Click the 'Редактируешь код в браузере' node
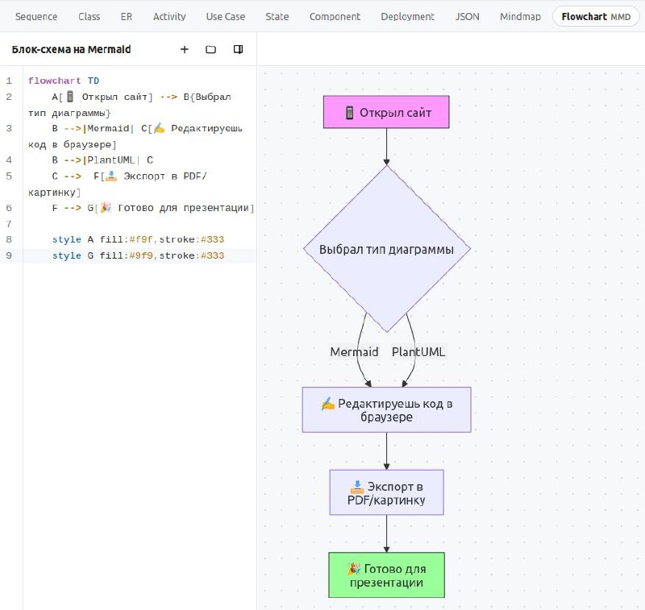Viewport: 645px width, 610px height. (387, 410)
